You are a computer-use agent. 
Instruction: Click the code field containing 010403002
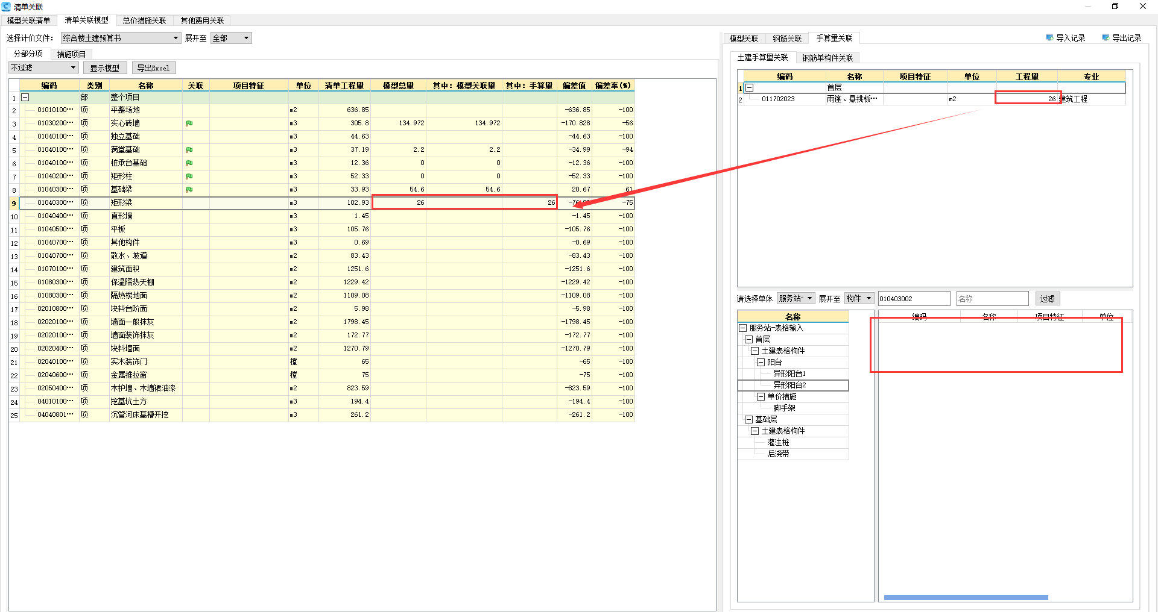click(x=914, y=299)
